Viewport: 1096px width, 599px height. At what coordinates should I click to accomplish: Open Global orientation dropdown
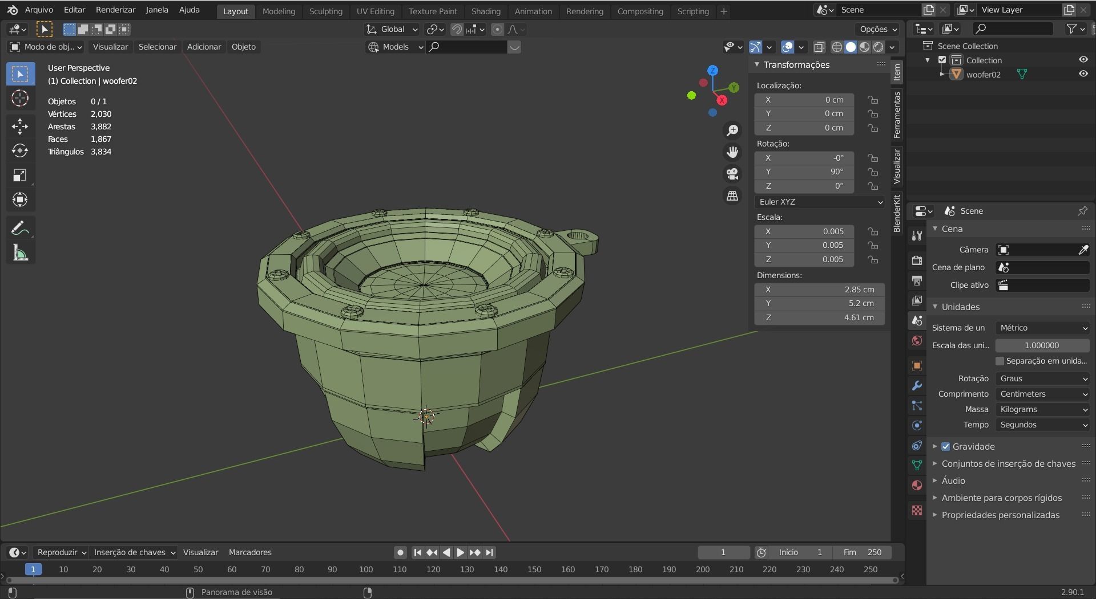click(x=392, y=30)
